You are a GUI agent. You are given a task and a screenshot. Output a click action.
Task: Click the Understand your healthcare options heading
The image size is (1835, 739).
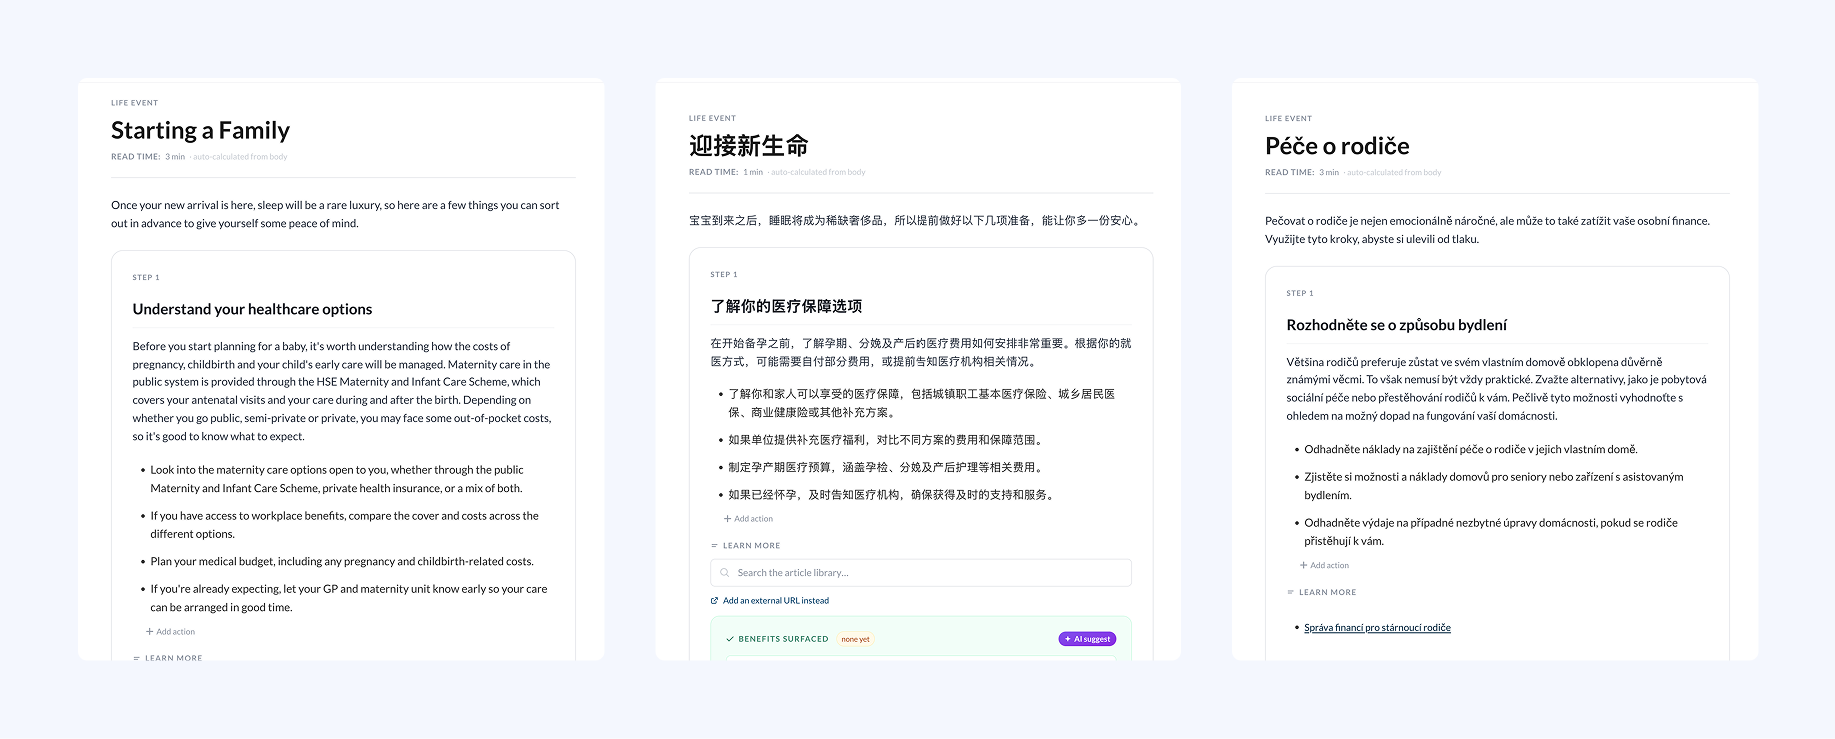tap(252, 310)
